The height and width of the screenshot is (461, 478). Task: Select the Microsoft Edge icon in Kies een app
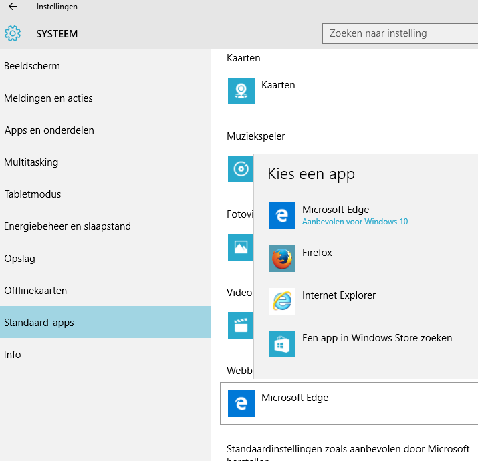coord(281,216)
